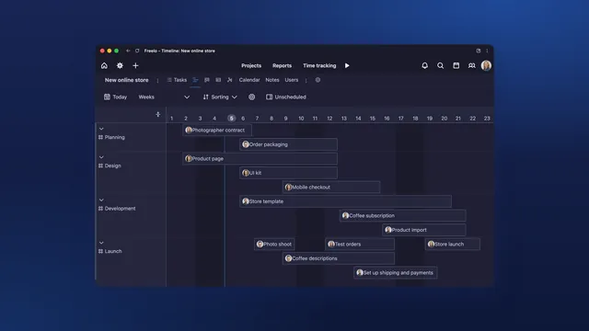Open project settings gear after Users

pos(318,80)
